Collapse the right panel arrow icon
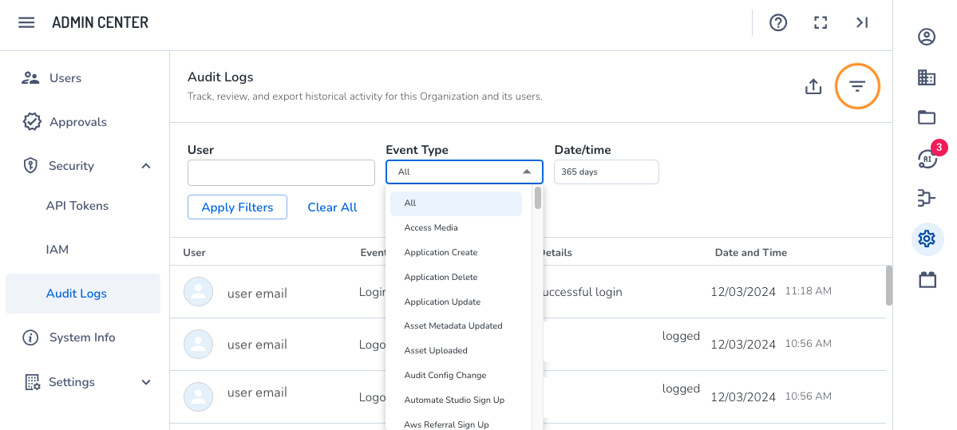Screen dimensions: 957x430 [862, 22]
